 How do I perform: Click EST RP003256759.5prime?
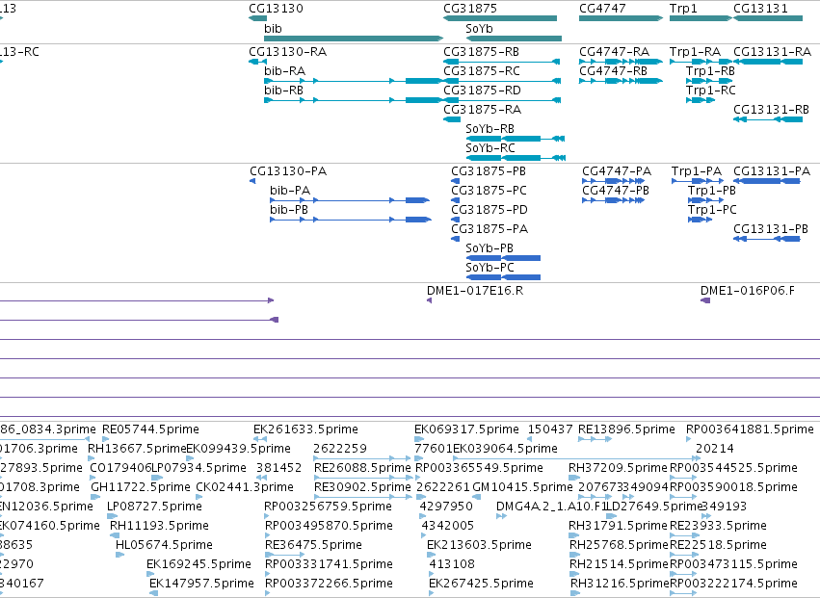(267, 516)
